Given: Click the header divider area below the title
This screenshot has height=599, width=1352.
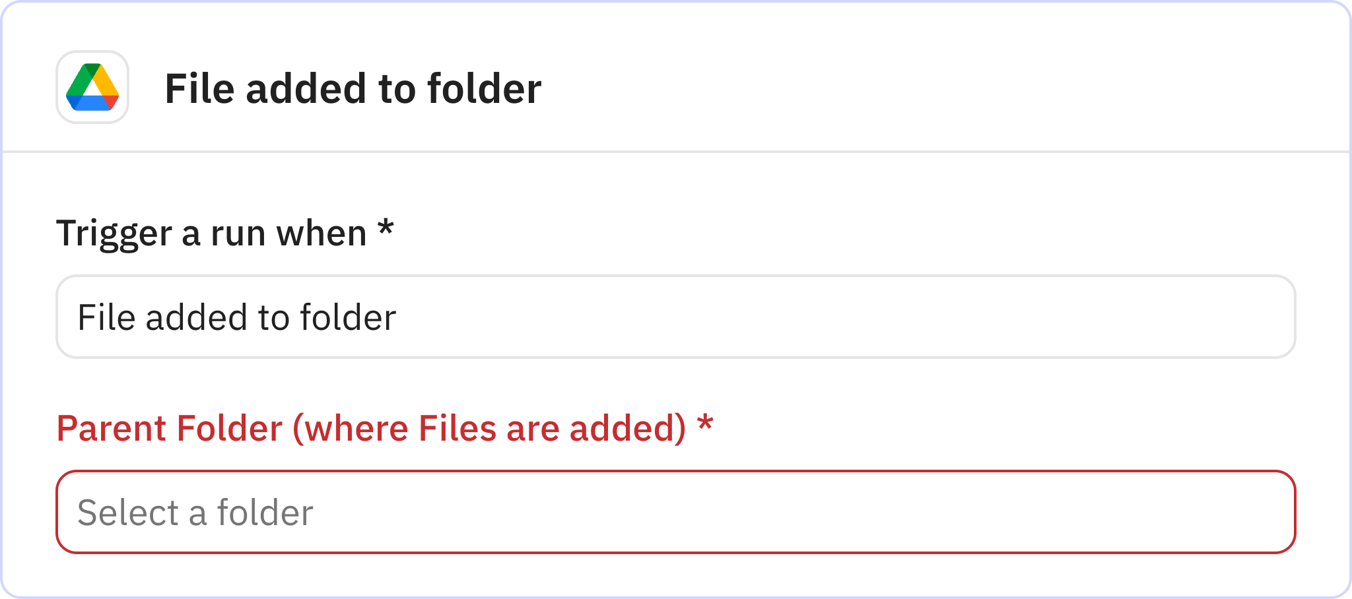Looking at the screenshot, I should 676,153.
